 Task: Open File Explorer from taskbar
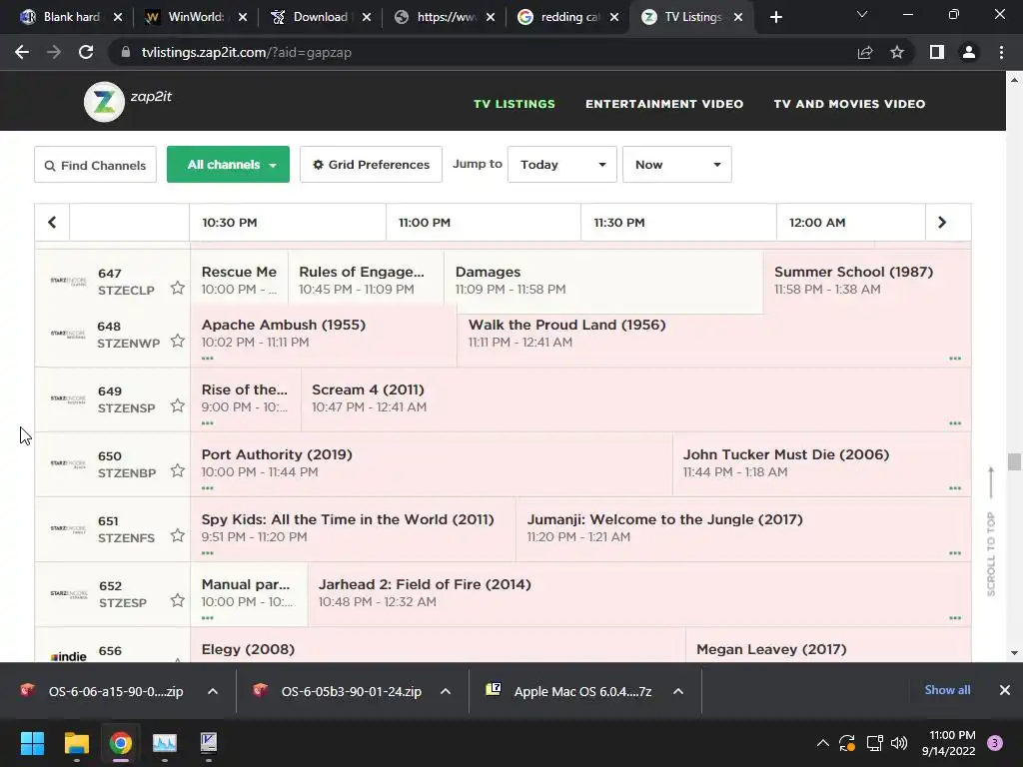(76, 743)
